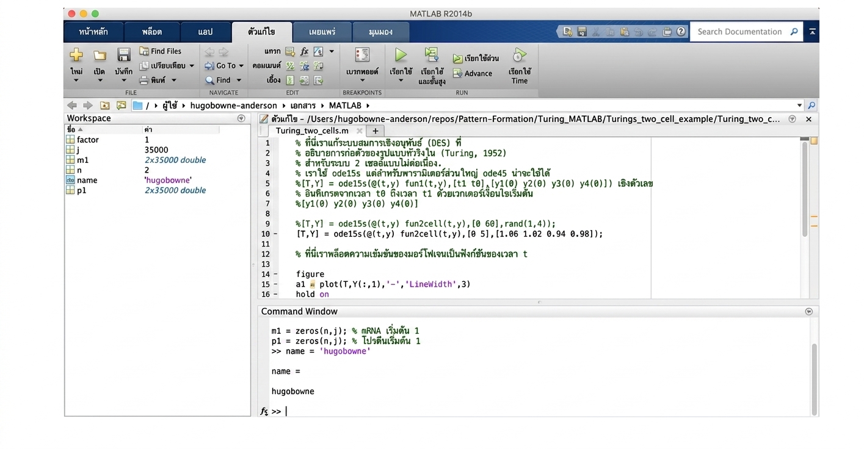Collapse the toolstrip with minimize arrow
The height and width of the screenshot is (449, 864).
[x=811, y=32]
